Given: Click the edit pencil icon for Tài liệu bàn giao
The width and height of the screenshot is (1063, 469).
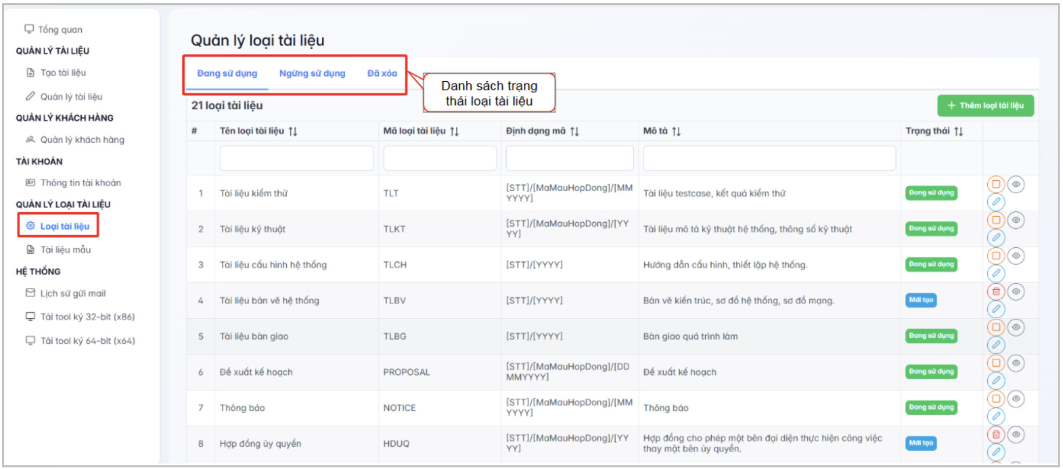Looking at the screenshot, I should 996,345.
